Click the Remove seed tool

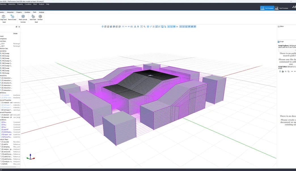(12, 18)
